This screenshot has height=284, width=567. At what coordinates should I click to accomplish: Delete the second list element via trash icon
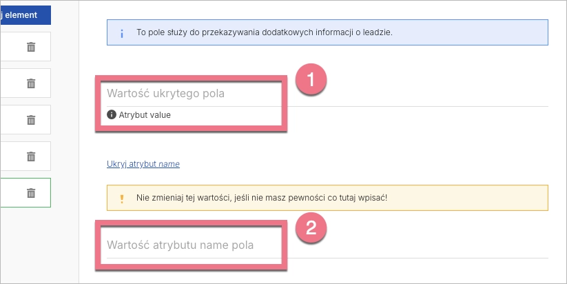[31, 83]
